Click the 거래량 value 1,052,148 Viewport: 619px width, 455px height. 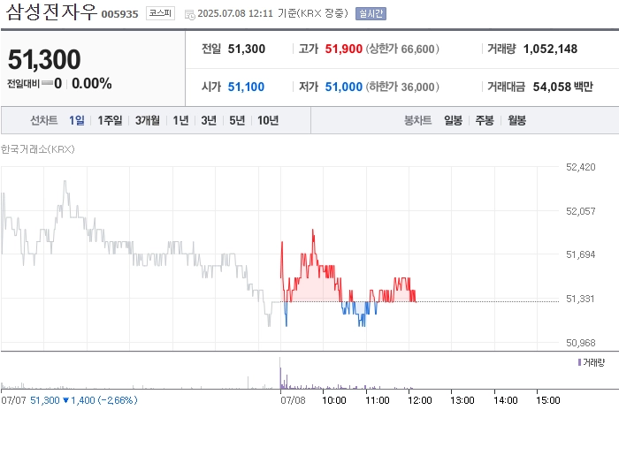click(550, 49)
